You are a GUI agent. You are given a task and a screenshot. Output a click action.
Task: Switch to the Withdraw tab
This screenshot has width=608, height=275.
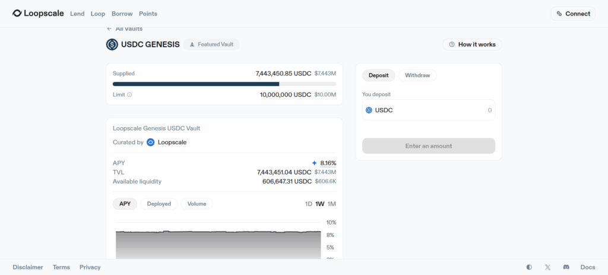click(417, 75)
